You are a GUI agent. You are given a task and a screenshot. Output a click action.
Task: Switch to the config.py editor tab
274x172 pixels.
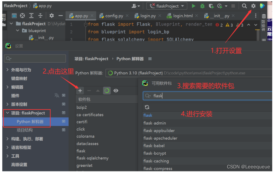pyautogui.click(x=114, y=16)
